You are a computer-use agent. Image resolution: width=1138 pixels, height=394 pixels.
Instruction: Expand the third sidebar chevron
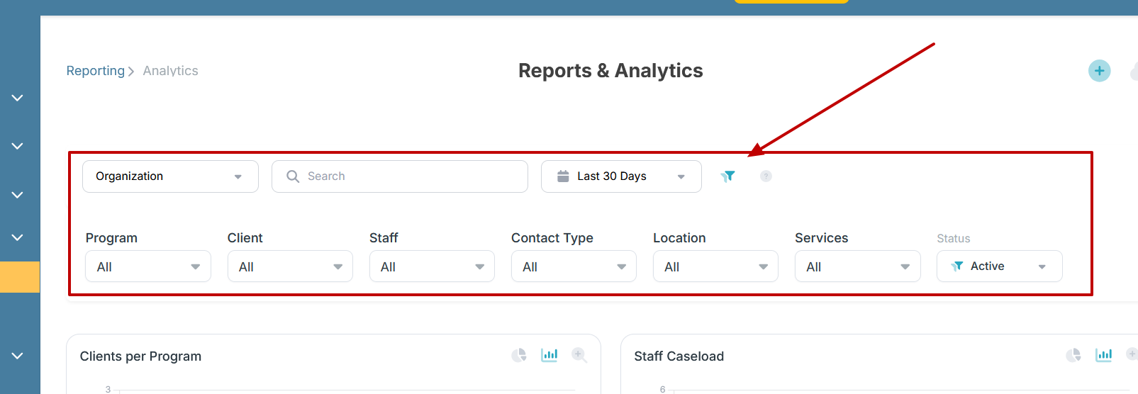[x=18, y=195]
